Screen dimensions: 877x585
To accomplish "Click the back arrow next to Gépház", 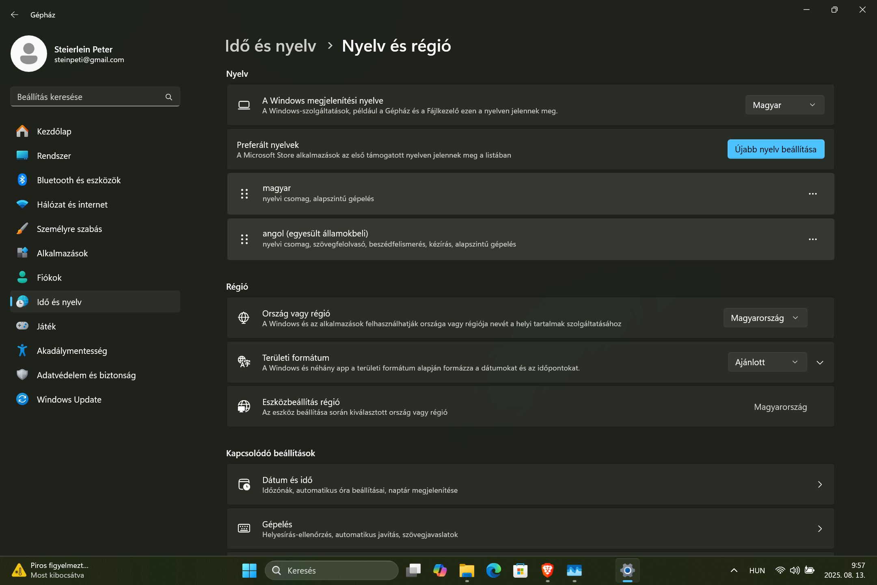I will 15,15.
